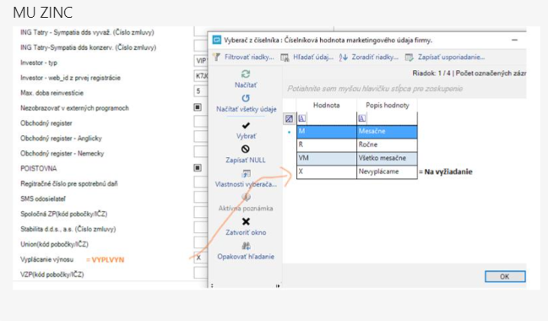Click the Obchodný register input field
The height and width of the screenshot is (326, 548).
tap(201, 122)
